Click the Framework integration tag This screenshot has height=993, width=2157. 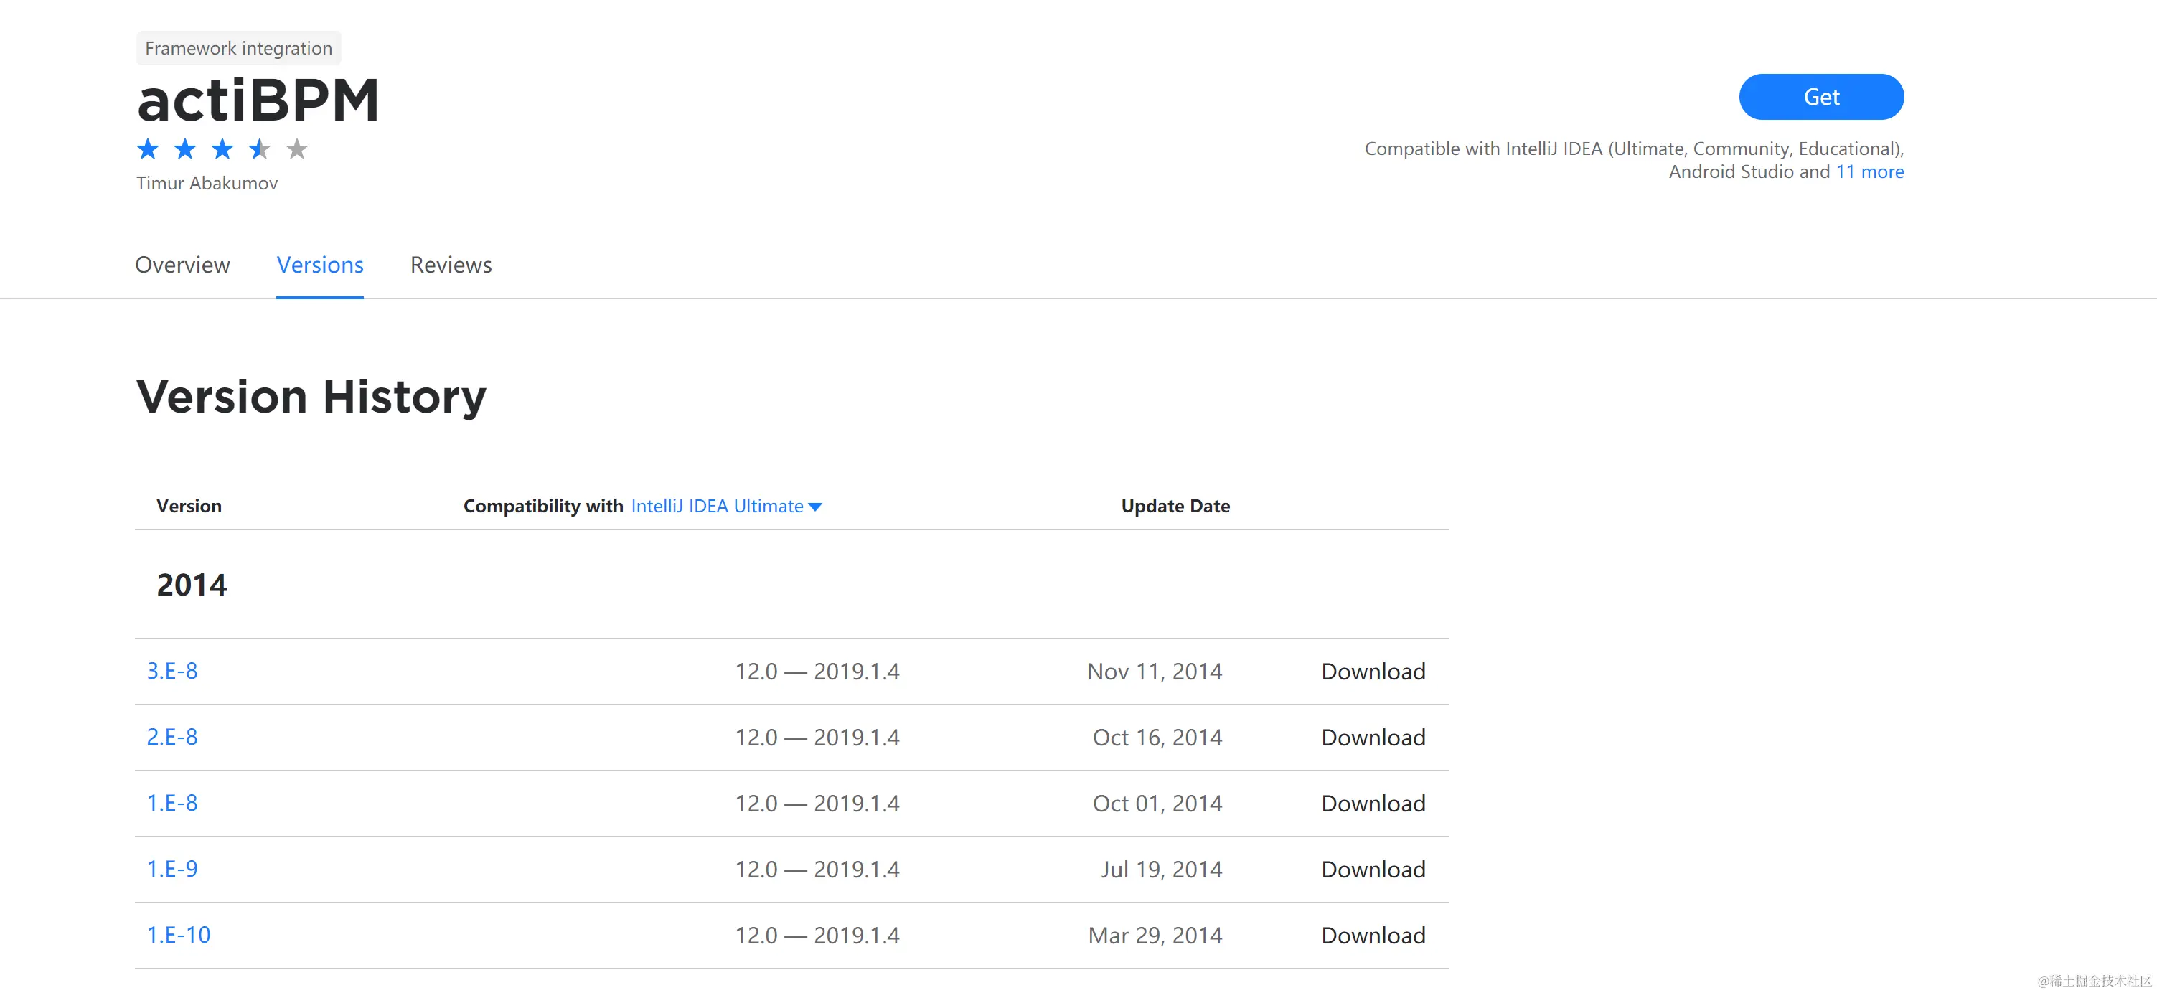point(239,48)
